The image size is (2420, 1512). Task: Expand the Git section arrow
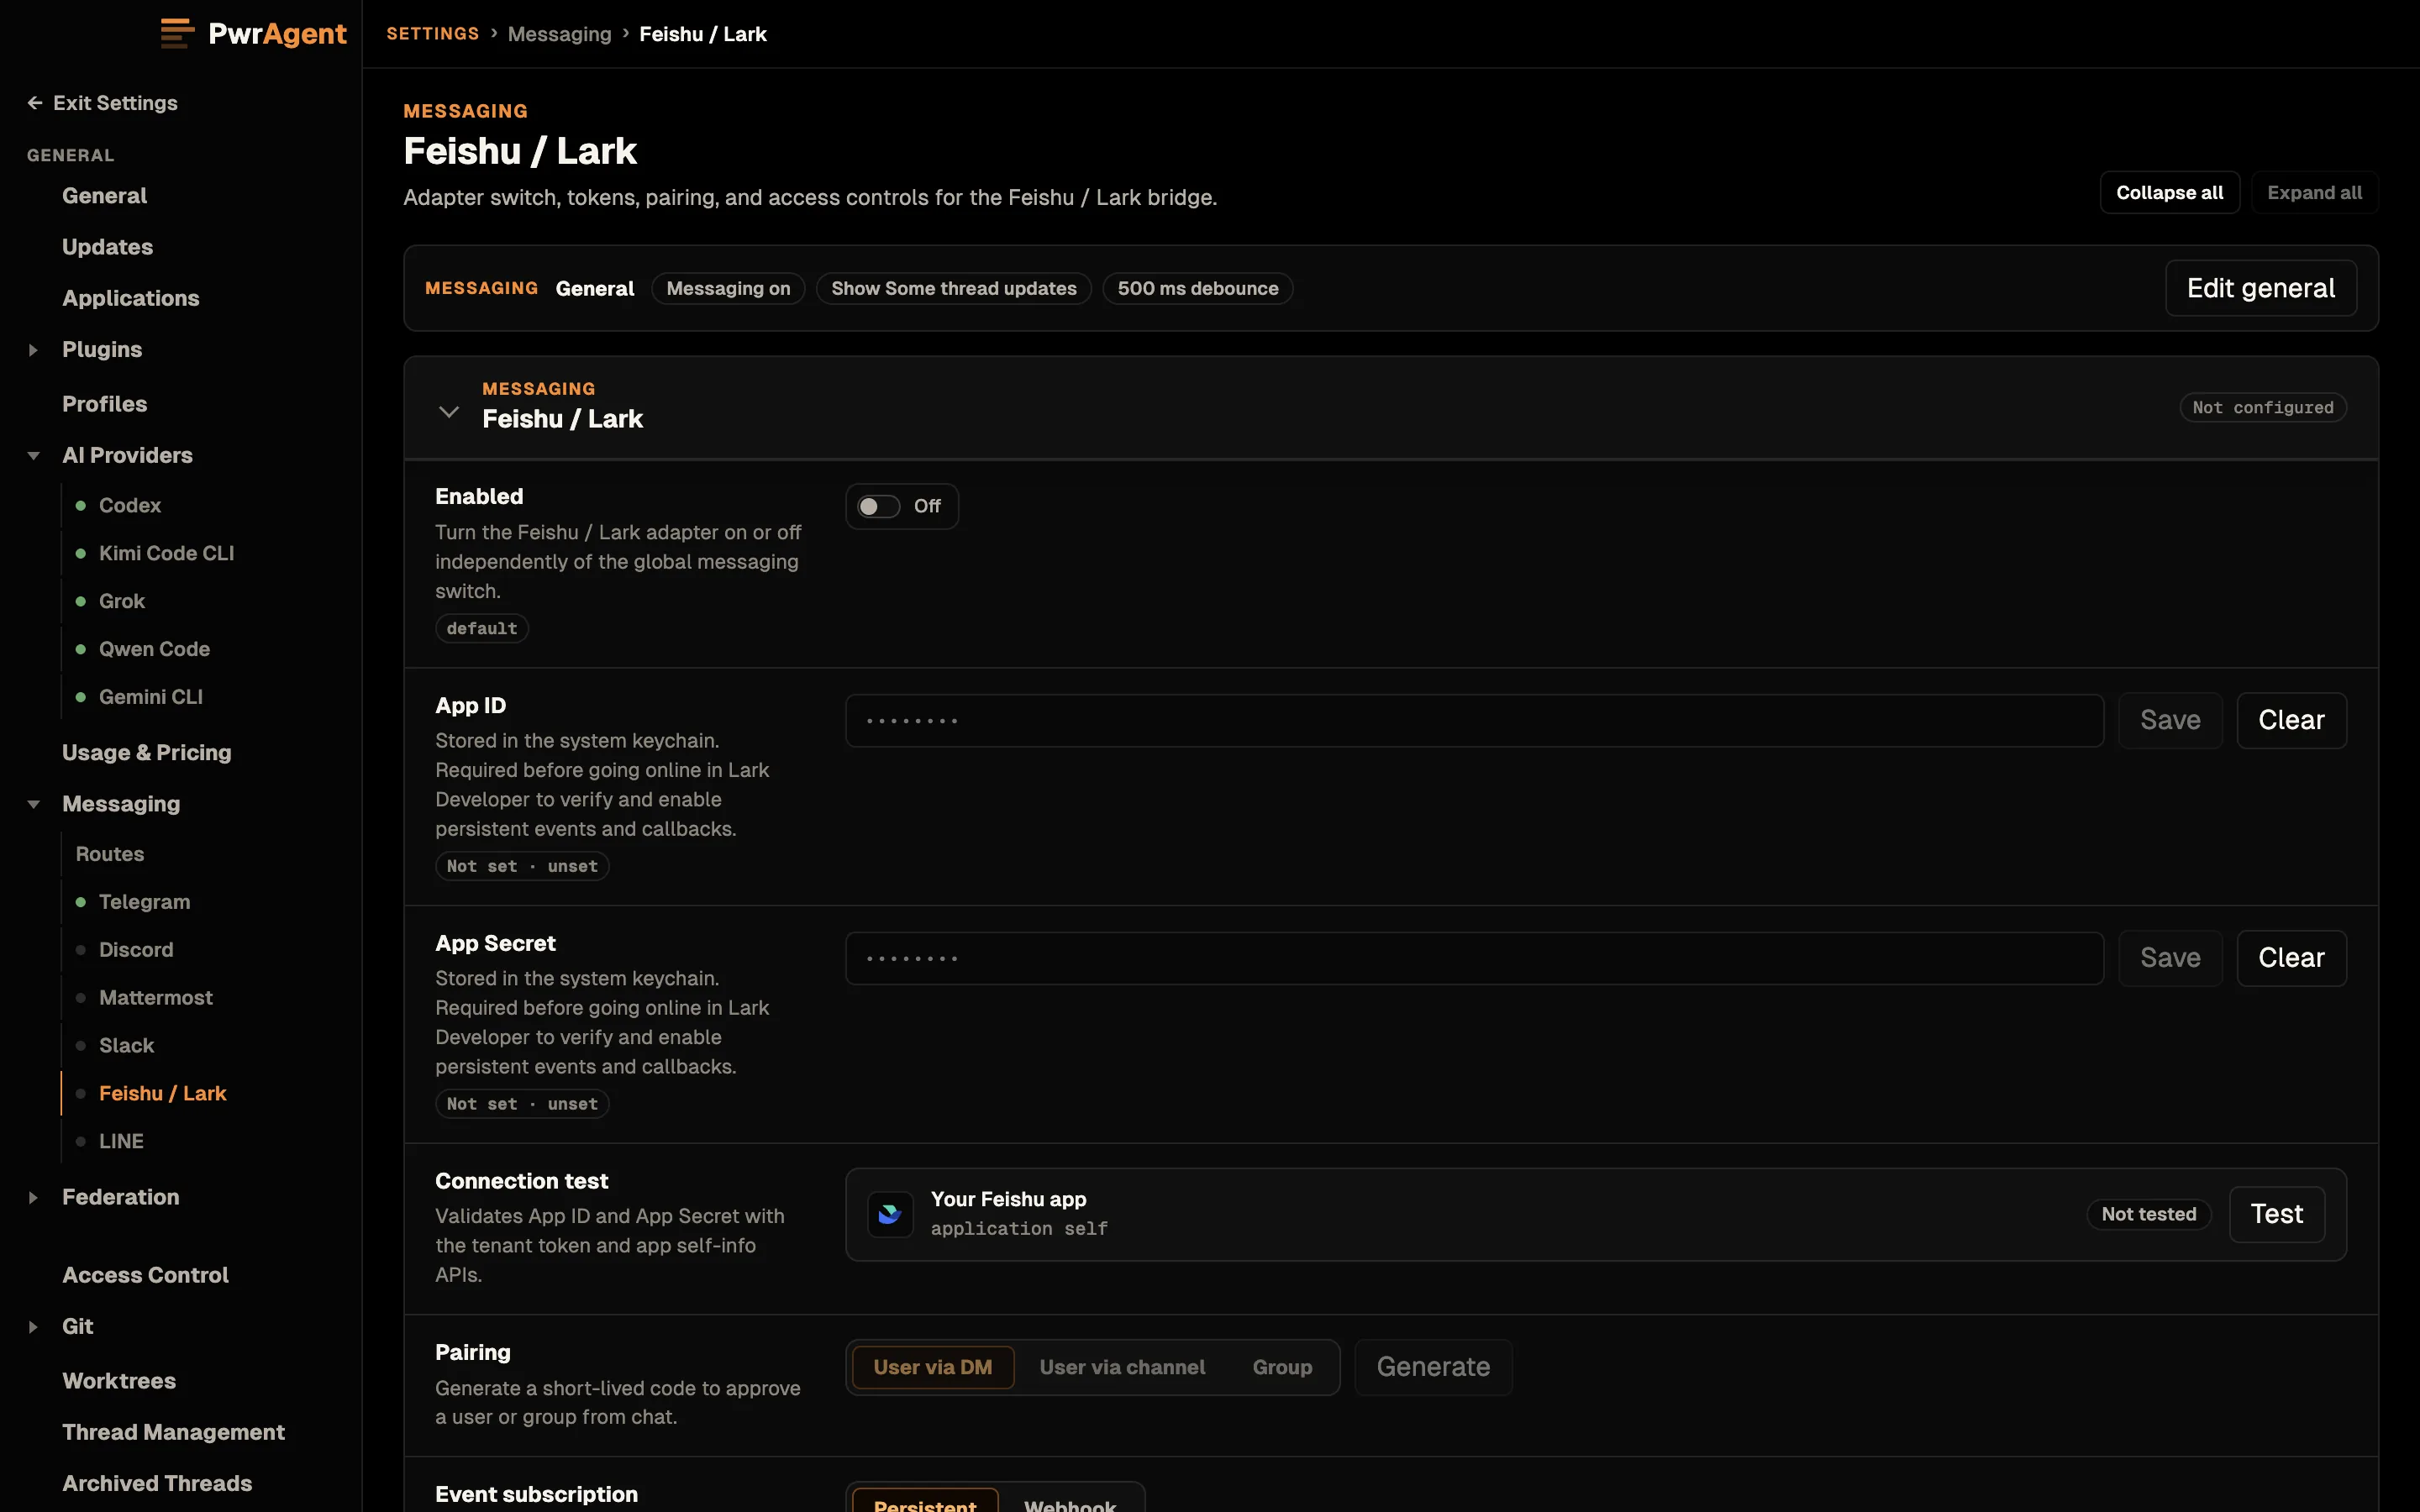(33, 1327)
